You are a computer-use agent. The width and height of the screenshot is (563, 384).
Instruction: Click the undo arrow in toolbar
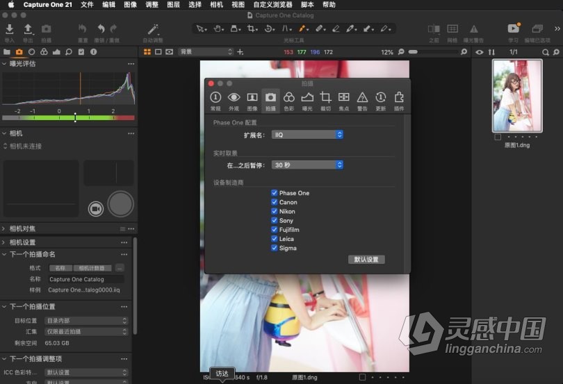101,28
